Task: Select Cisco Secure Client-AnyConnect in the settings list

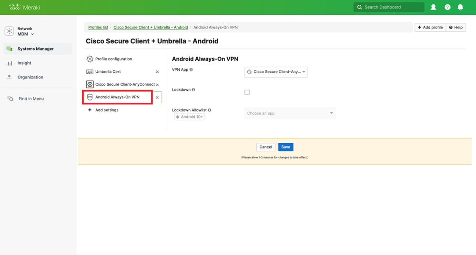Action: [125, 84]
